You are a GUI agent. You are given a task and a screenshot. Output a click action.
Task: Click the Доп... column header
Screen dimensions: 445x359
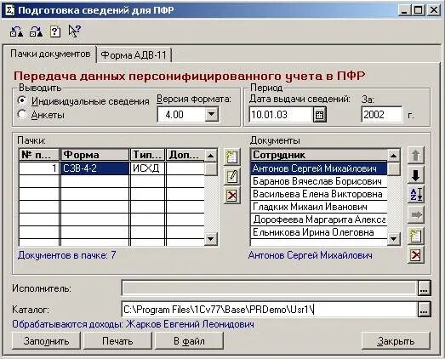(185, 155)
